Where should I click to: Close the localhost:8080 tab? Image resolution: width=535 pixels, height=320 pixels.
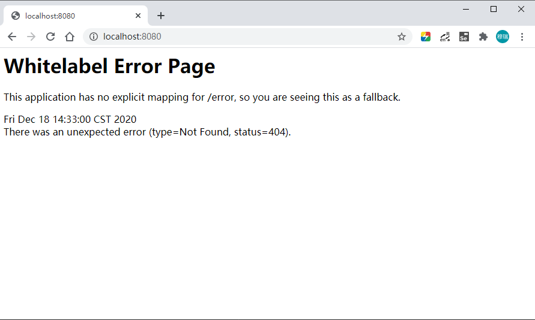click(x=138, y=16)
